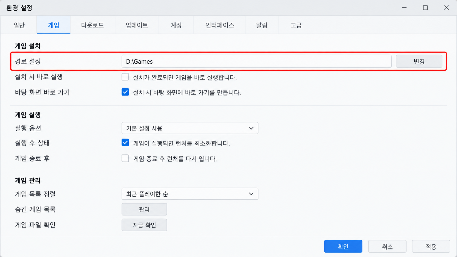The height and width of the screenshot is (257, 457).
Task: Click the D:\Games path input field
Action: (x=256, y=61)
